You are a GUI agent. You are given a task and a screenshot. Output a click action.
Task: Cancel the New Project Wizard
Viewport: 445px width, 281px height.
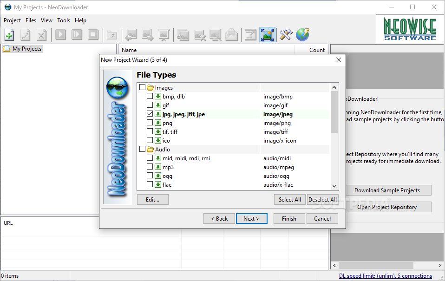[x=322, y=219]
